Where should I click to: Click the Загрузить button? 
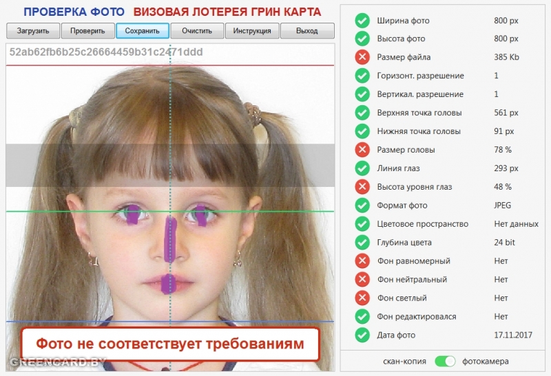[33, 31]
